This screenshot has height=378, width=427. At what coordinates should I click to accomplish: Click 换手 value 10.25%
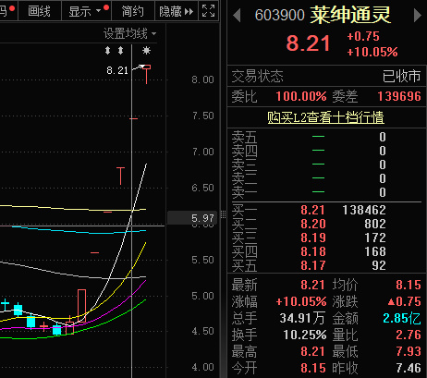[x=305, y=335]
